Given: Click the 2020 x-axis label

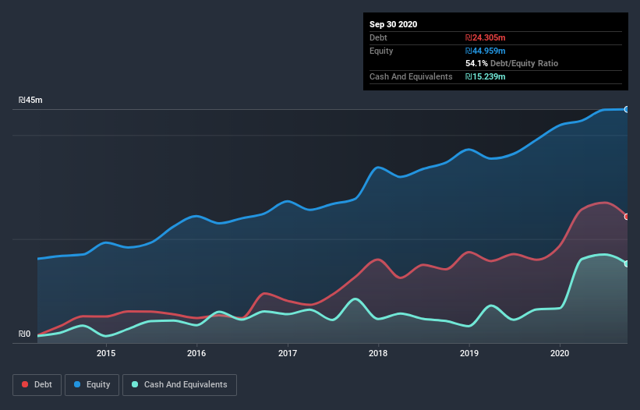Looking at the screenshot, I should pos(560,353).
